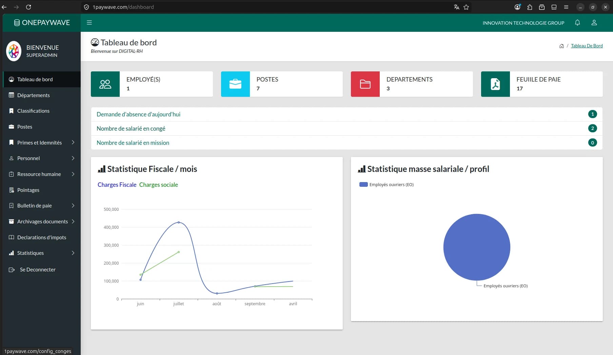Image resolution: width=613 pixels, height=355 pixels.
Task: Expand the Personnel submenu chevron
Action: [x=73, y=158]
